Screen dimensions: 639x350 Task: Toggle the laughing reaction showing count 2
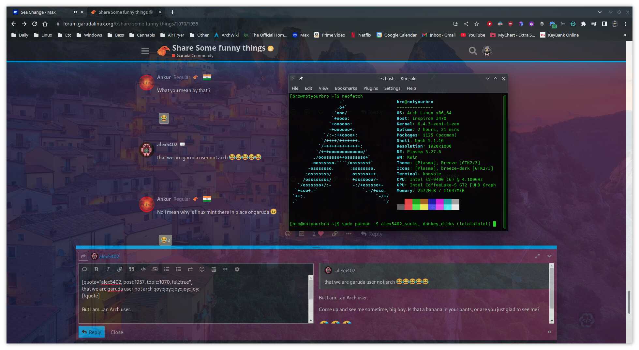coord(165,240)
